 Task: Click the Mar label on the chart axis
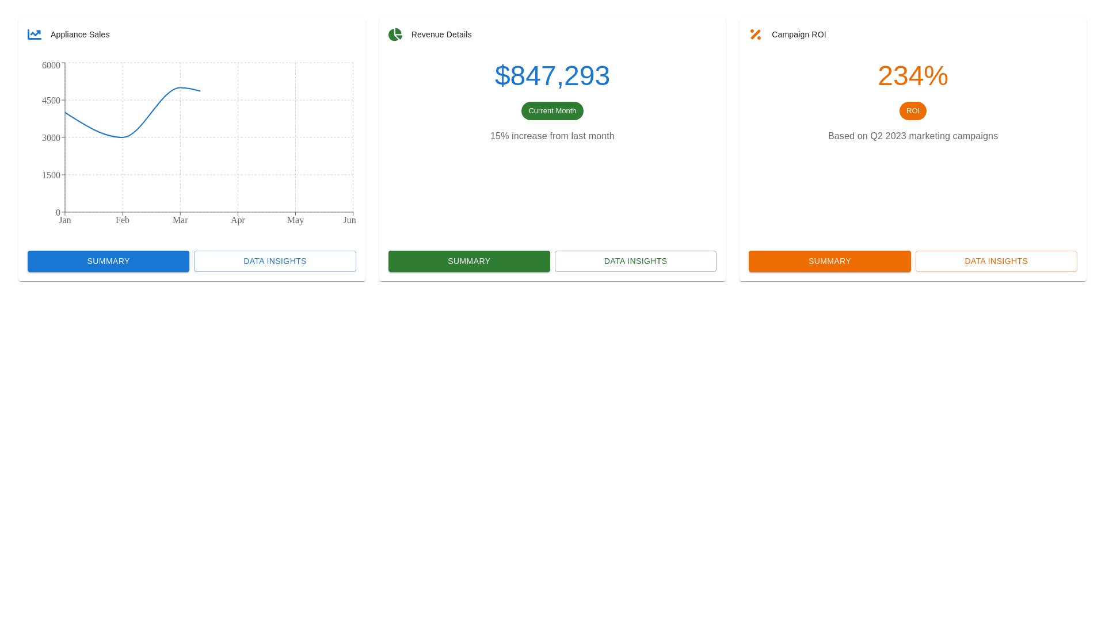point(180,220)
